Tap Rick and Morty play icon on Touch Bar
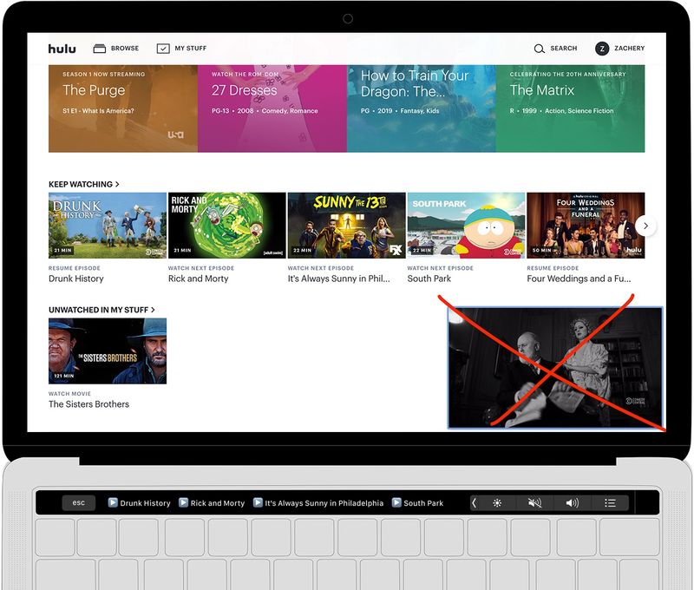694x590 pixels. coord(183,502)
